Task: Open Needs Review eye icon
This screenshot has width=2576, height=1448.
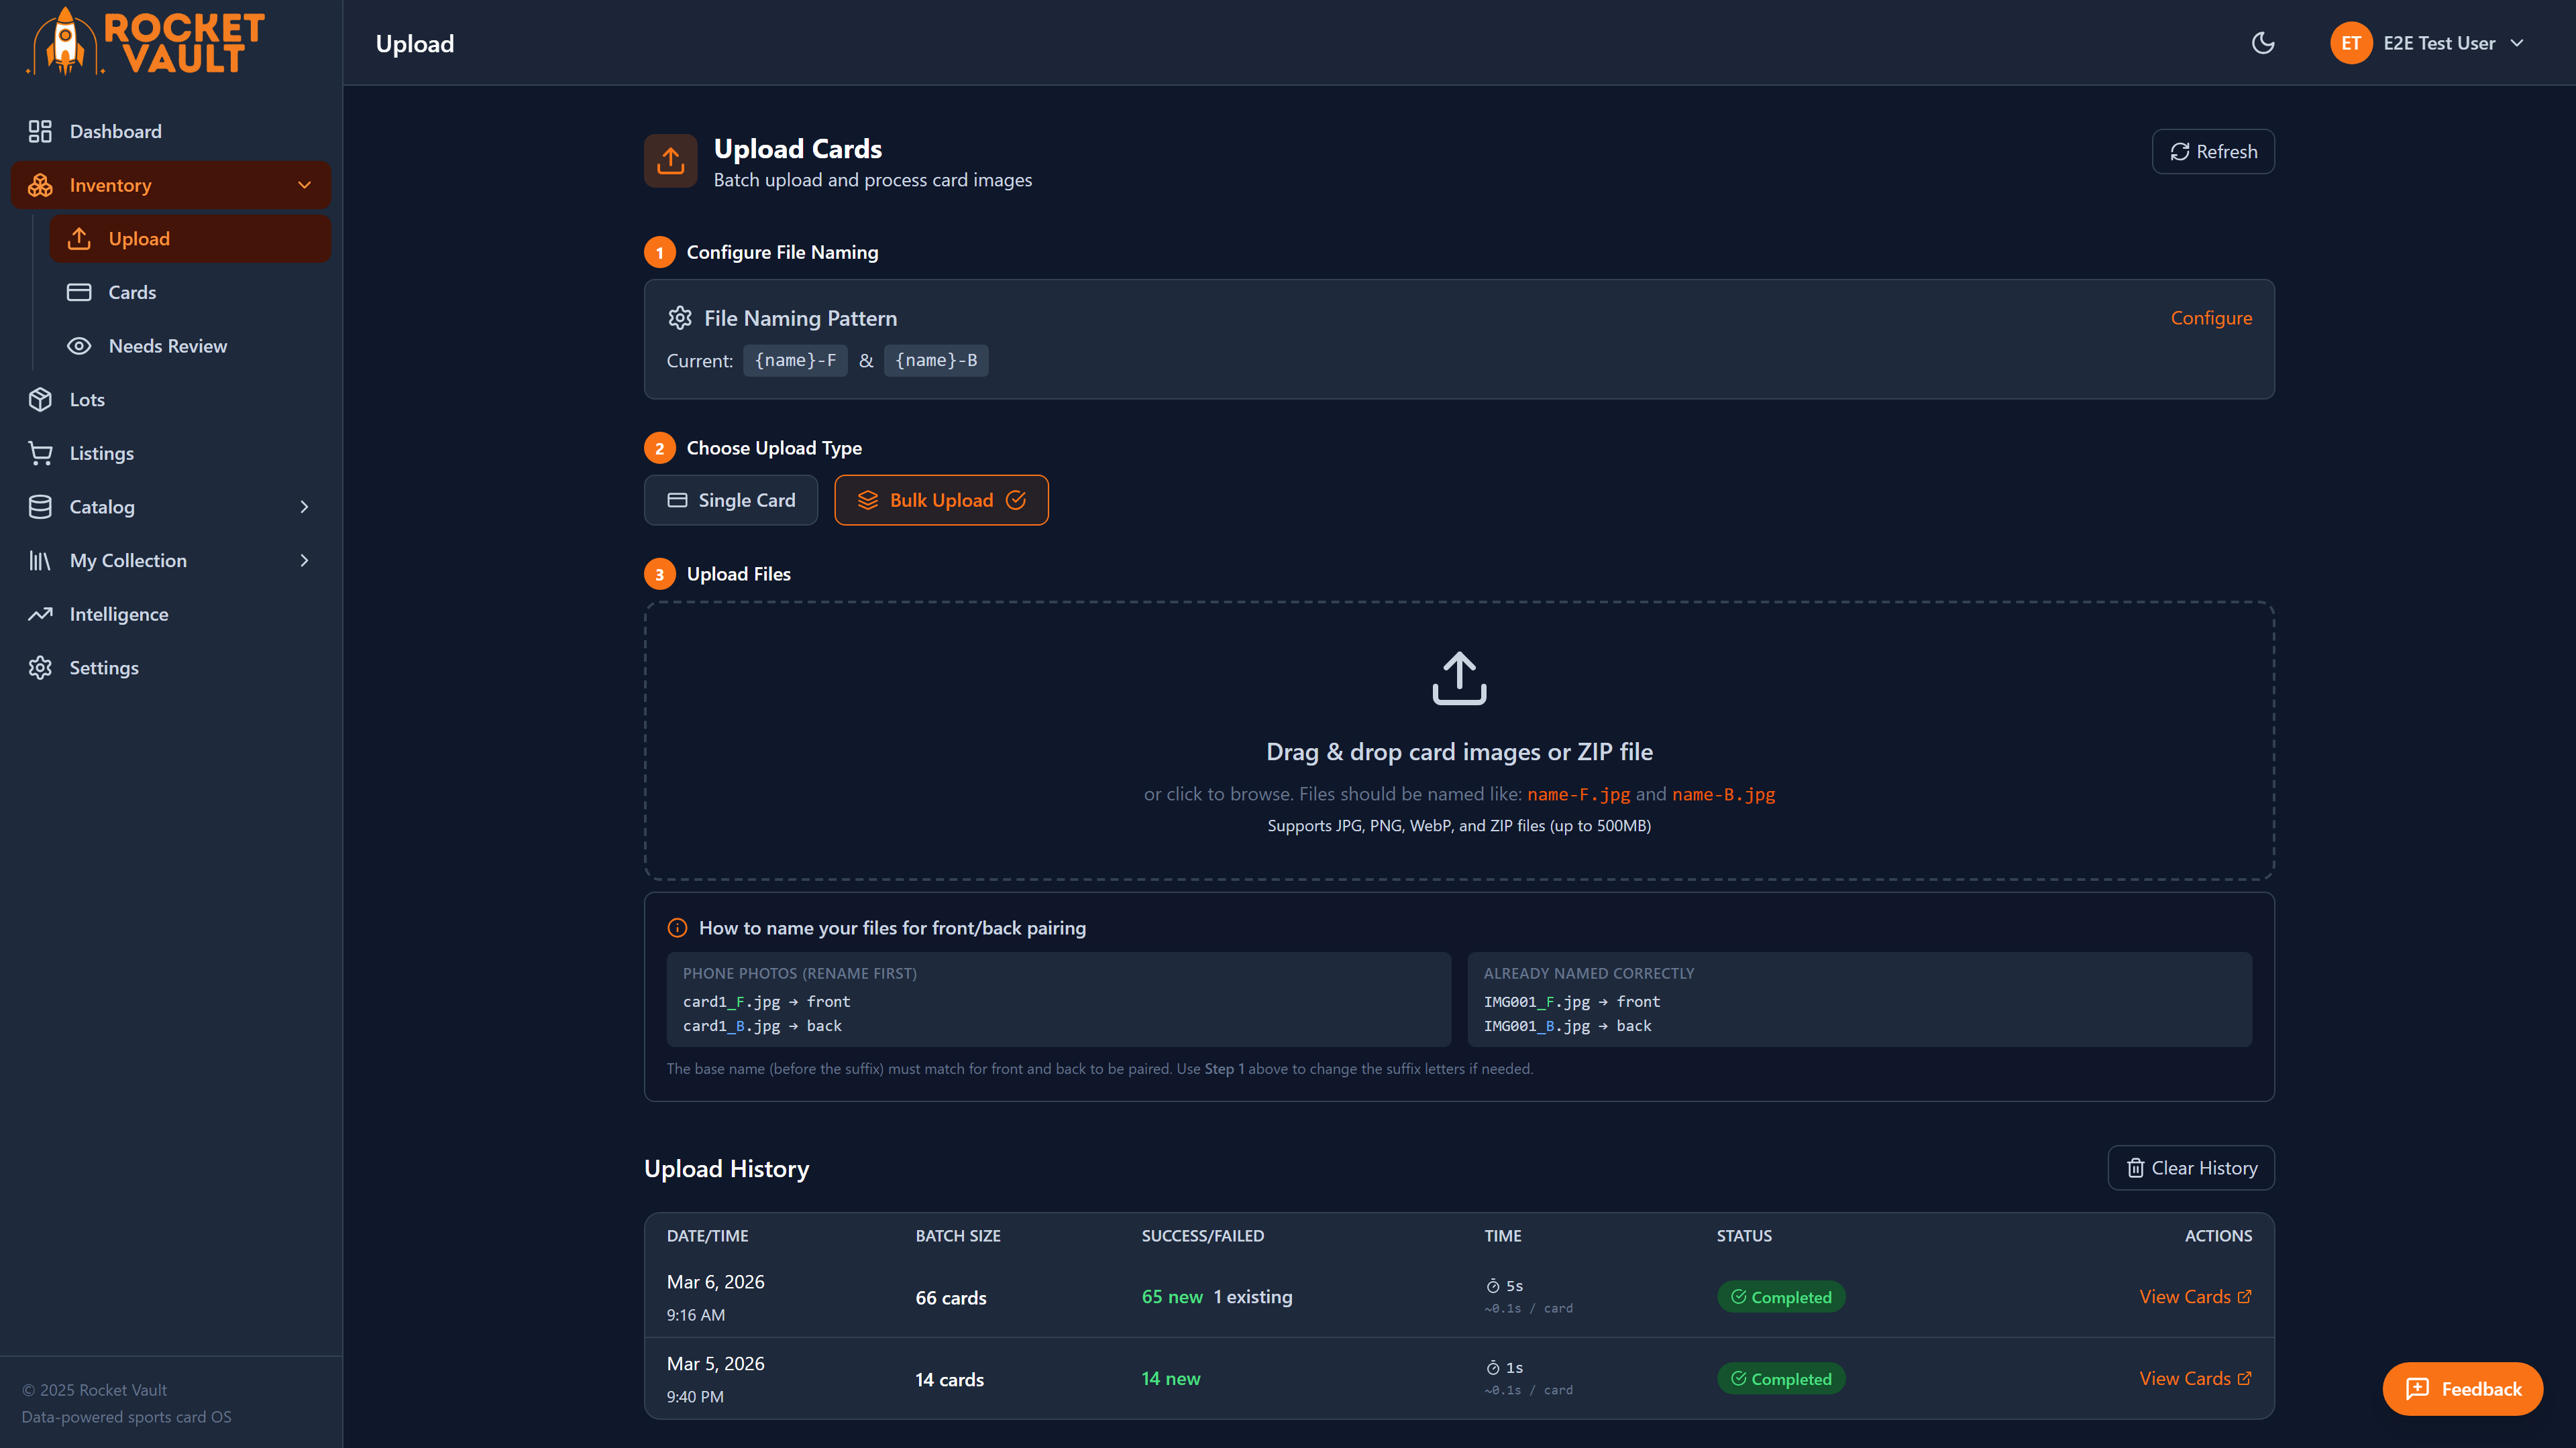Action: [x=79, y=346]
